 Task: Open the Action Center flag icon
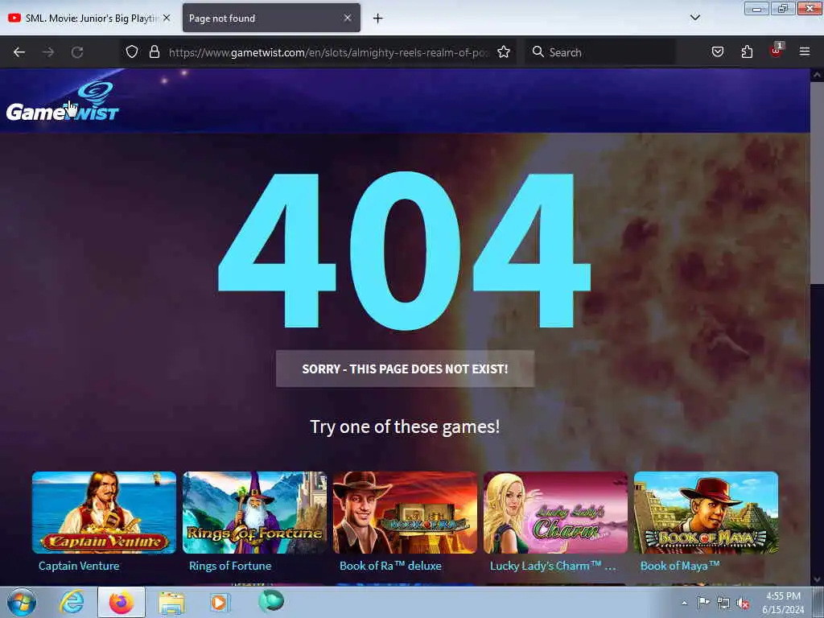(x=703, y=603)
